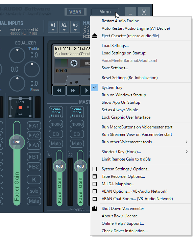Click the window icon beside M.I.D.I. Mapping
196x240 pixels.
[95, 184]
